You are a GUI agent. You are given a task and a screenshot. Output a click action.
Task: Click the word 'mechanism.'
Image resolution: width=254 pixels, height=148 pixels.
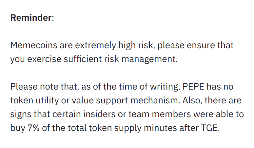(x=155, y=100)
